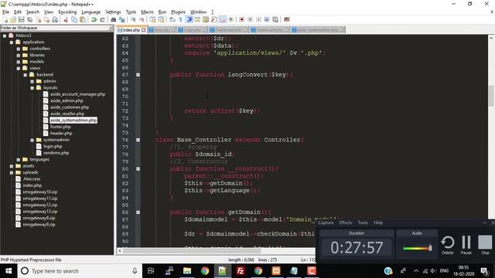Toggle the Show Indent Guide button
This screenshot has width=495, height=278.
[189, 19]
